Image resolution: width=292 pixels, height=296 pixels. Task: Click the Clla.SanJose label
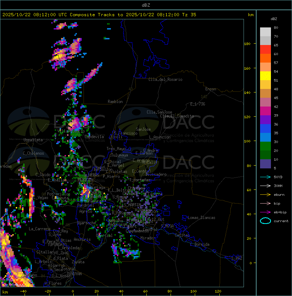[x=159, y=112]
